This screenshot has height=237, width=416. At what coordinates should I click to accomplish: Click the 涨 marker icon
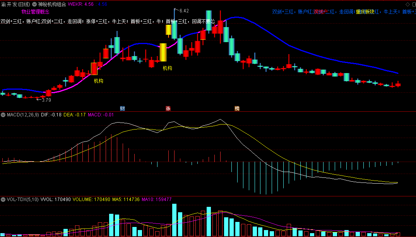[x=168, y=108]
